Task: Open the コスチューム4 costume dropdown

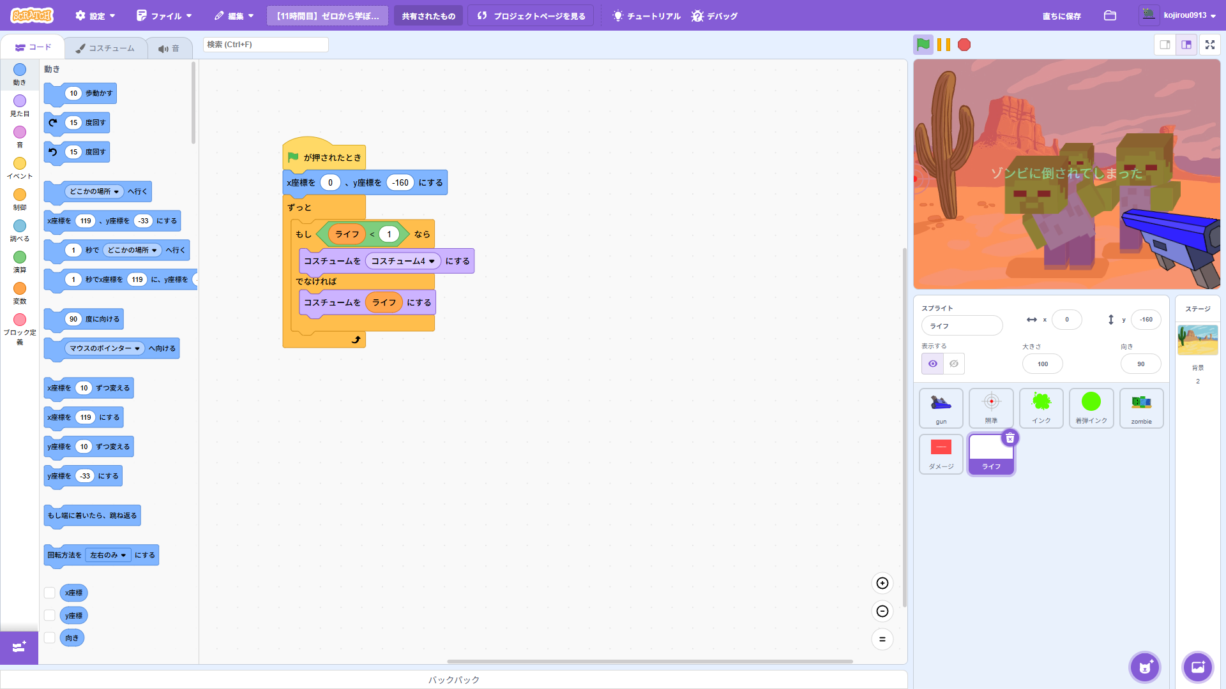Action: click(432, 261)
